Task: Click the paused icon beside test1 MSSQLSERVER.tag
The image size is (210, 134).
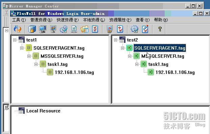Action: coord(36,56)
